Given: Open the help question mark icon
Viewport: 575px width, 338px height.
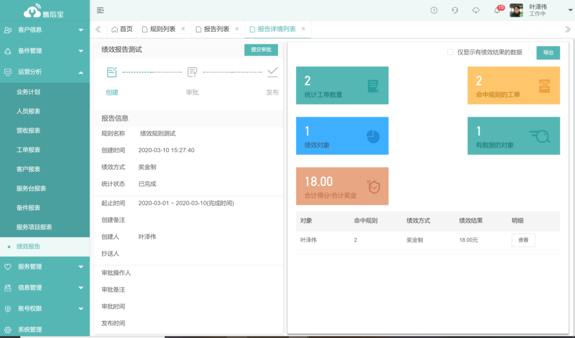Looking at the screenshot, I should tap(434, 10).
